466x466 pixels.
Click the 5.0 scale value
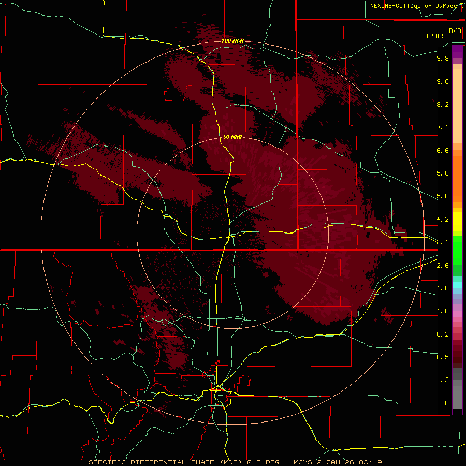tap(443, 196)
